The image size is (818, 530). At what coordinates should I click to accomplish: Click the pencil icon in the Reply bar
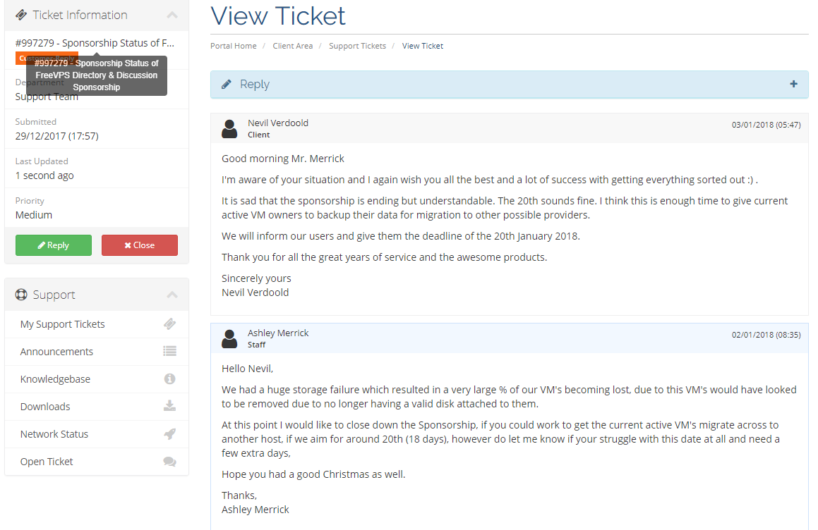click(x=227, y=85)
